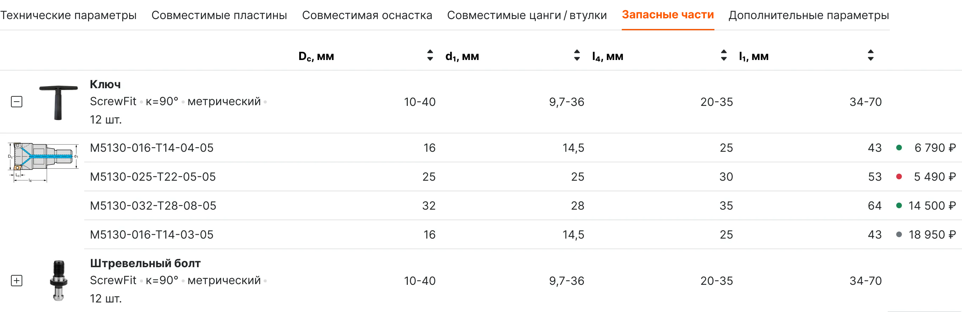962x312 pixels.
Task: Click the T-handle key product image
Action: click(58, 102)
